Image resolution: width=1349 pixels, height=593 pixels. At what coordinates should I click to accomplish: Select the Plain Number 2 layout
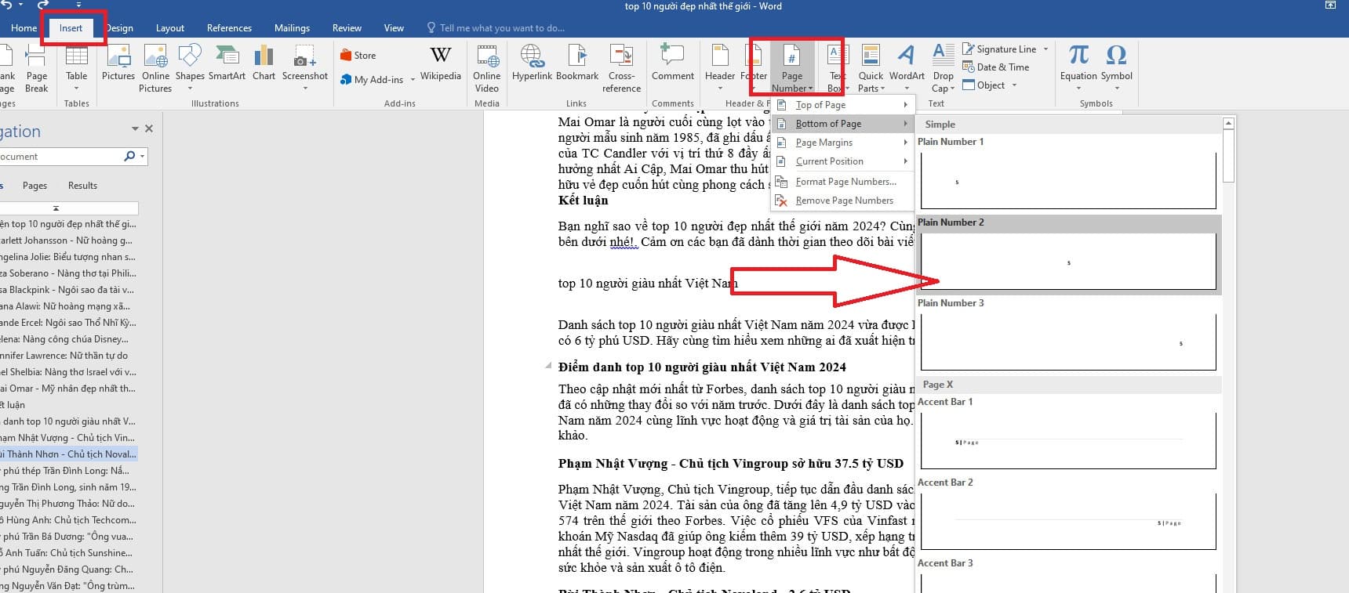1068,255
